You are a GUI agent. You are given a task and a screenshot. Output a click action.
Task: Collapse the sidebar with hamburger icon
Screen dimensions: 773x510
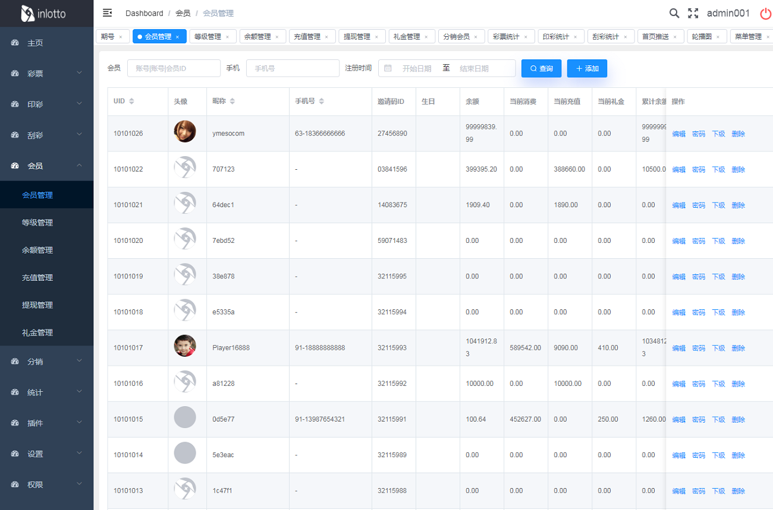108,13
